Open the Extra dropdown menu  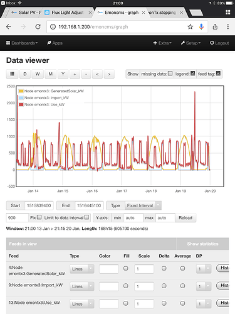(x=162, y=43)
